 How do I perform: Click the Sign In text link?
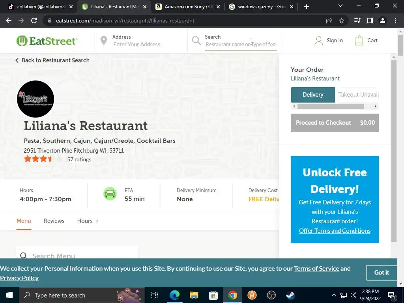(x=335, y=41)
